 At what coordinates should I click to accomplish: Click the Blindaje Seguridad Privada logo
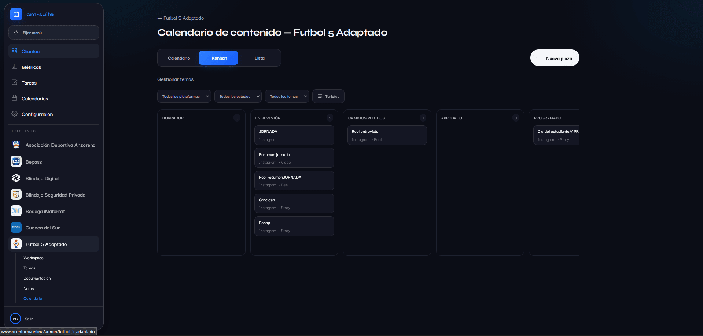tap(16, 194)
